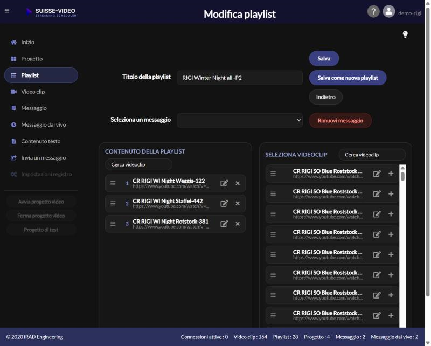Grab the drag handle of Weggis-122 row
431x346 pixels.
tap(113, 183)
